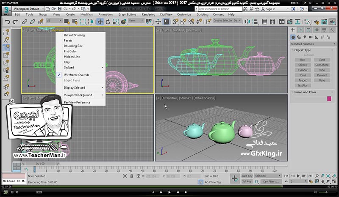The image size is (339, 197).
Task: Open the Selected key filter dropdown
Action: pyautogui.click(x=268, y=176)
